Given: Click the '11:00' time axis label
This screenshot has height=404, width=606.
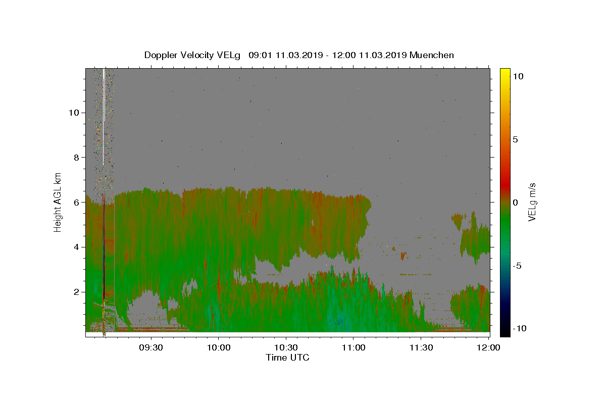Looking at the screenshot, I should [353, 347].
